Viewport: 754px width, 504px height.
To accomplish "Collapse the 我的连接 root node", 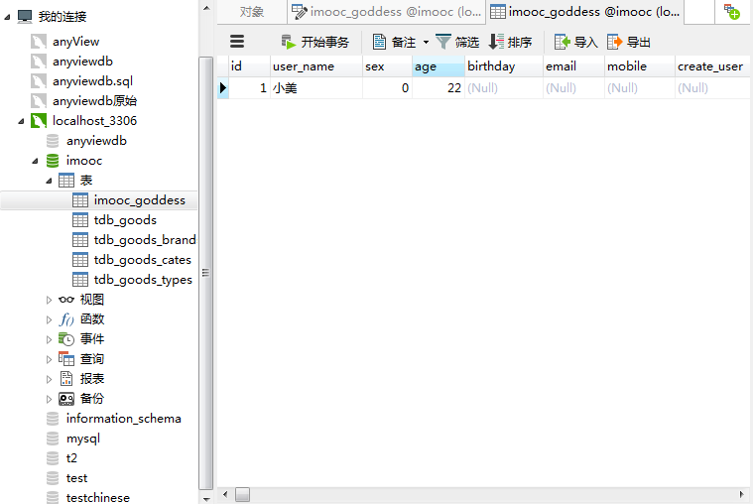I will 7,17.
